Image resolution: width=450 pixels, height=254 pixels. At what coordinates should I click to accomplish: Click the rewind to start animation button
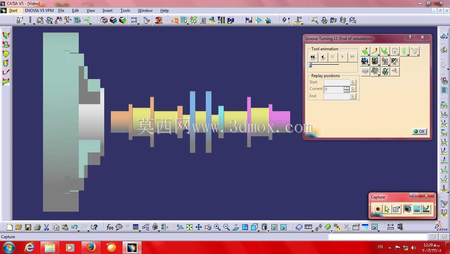click(x=313, y=57)
